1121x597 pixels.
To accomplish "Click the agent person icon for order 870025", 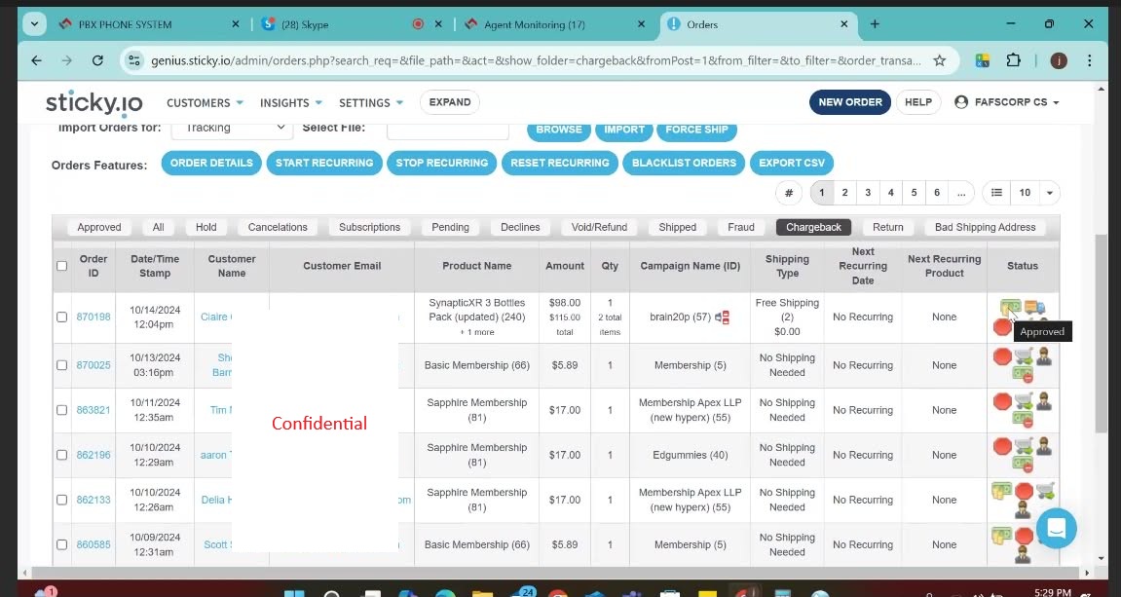I will (1044, 356).
